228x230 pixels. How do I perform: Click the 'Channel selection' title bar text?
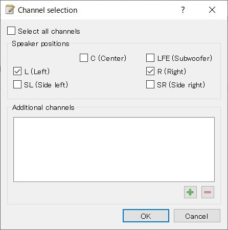pos(48,10)
